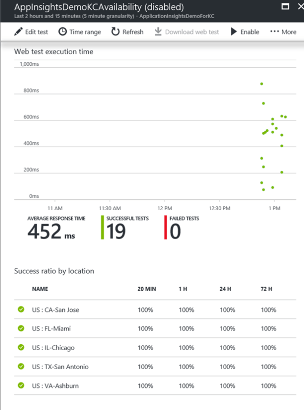This screenshot has height=410, width=304.
Task: Select the US : VA-Ashburn location name
Action: tap(55, 386)
